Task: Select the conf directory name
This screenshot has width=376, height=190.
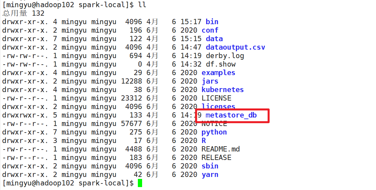Action: [210, 30]
